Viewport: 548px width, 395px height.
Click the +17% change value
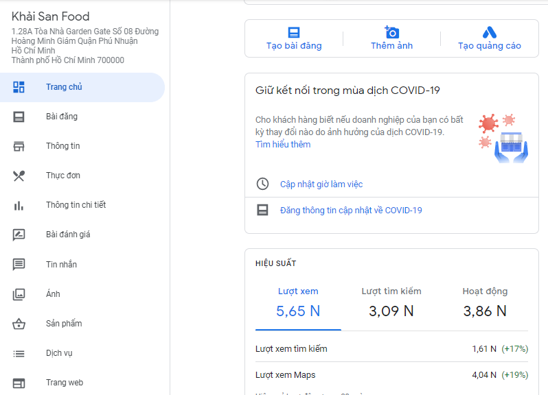(515, 348)
